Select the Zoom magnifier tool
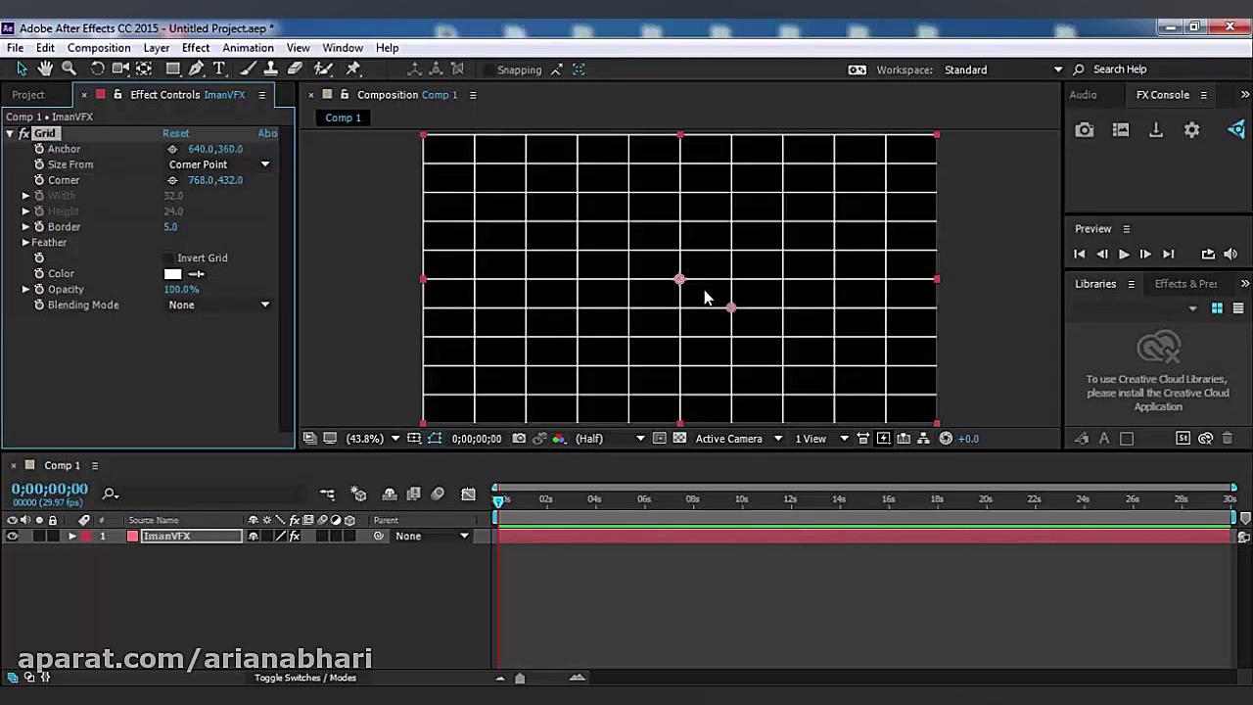Image resolution: width=1253 pixels, height=705 pixels. pos(69,69)
